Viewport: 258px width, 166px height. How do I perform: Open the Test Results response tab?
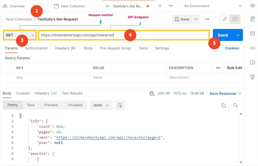coord(72,93)
